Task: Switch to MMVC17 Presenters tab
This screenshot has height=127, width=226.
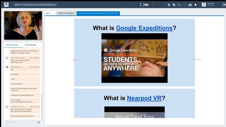Action: click(x=66, y=13)
